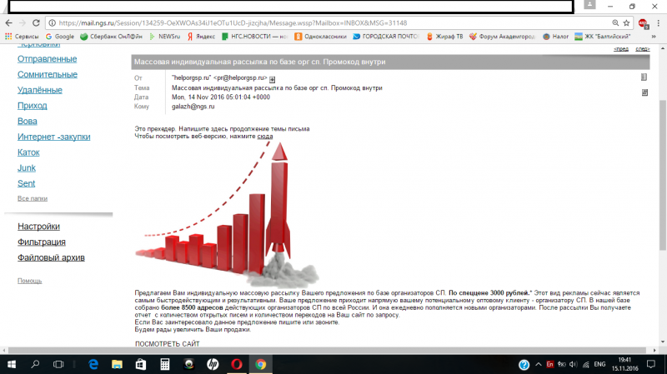
Task: Open the Яндекс bookmark
Action: pos(202,37)
